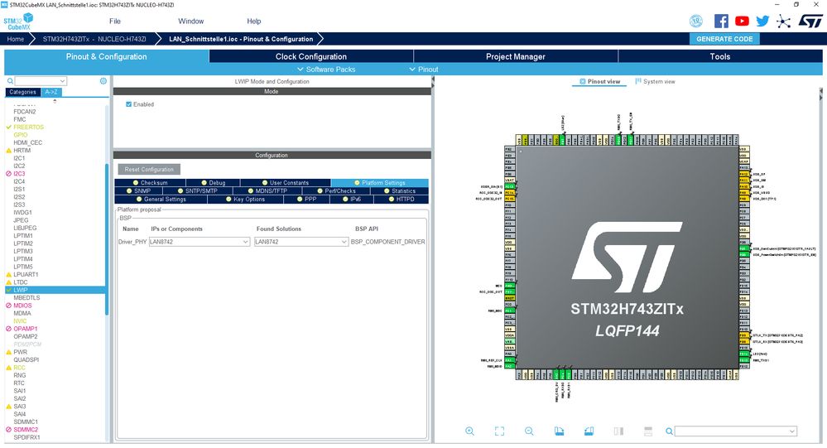Click the PWR warning icon
Image resolution: width=827 pixels, height=448 pixels.
point(8,352)
